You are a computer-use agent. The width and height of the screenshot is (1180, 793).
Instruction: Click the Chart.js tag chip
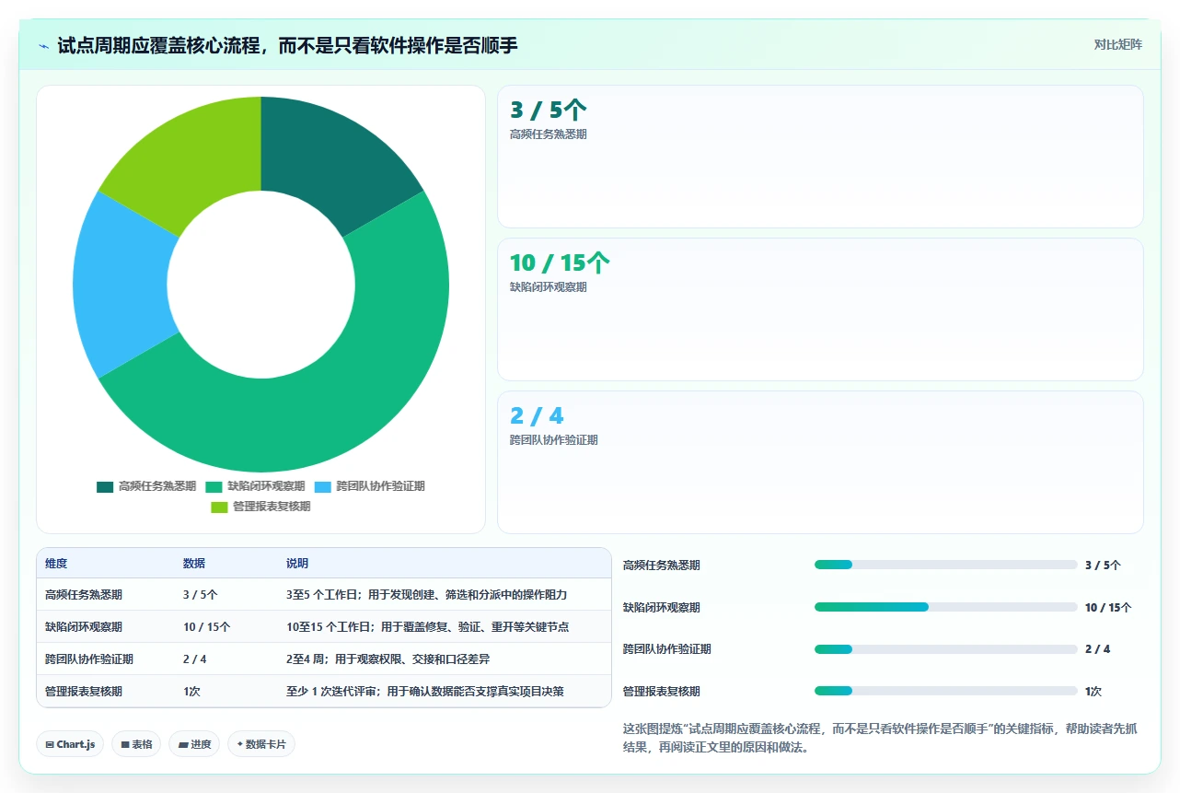(70, 744)
